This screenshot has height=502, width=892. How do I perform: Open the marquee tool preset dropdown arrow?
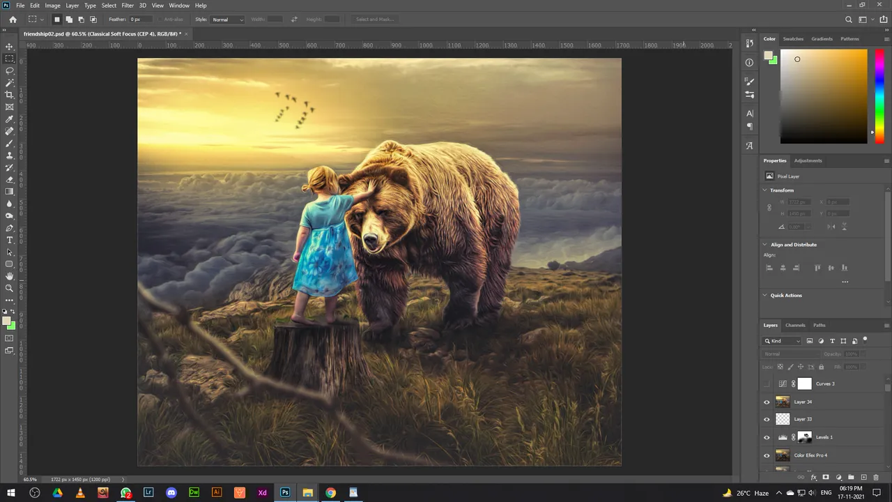point(42,20)
